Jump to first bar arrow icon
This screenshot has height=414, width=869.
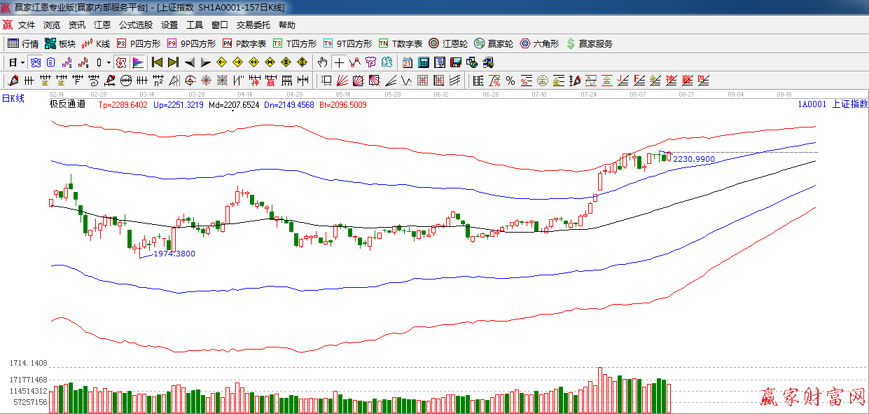click(158, 62)
